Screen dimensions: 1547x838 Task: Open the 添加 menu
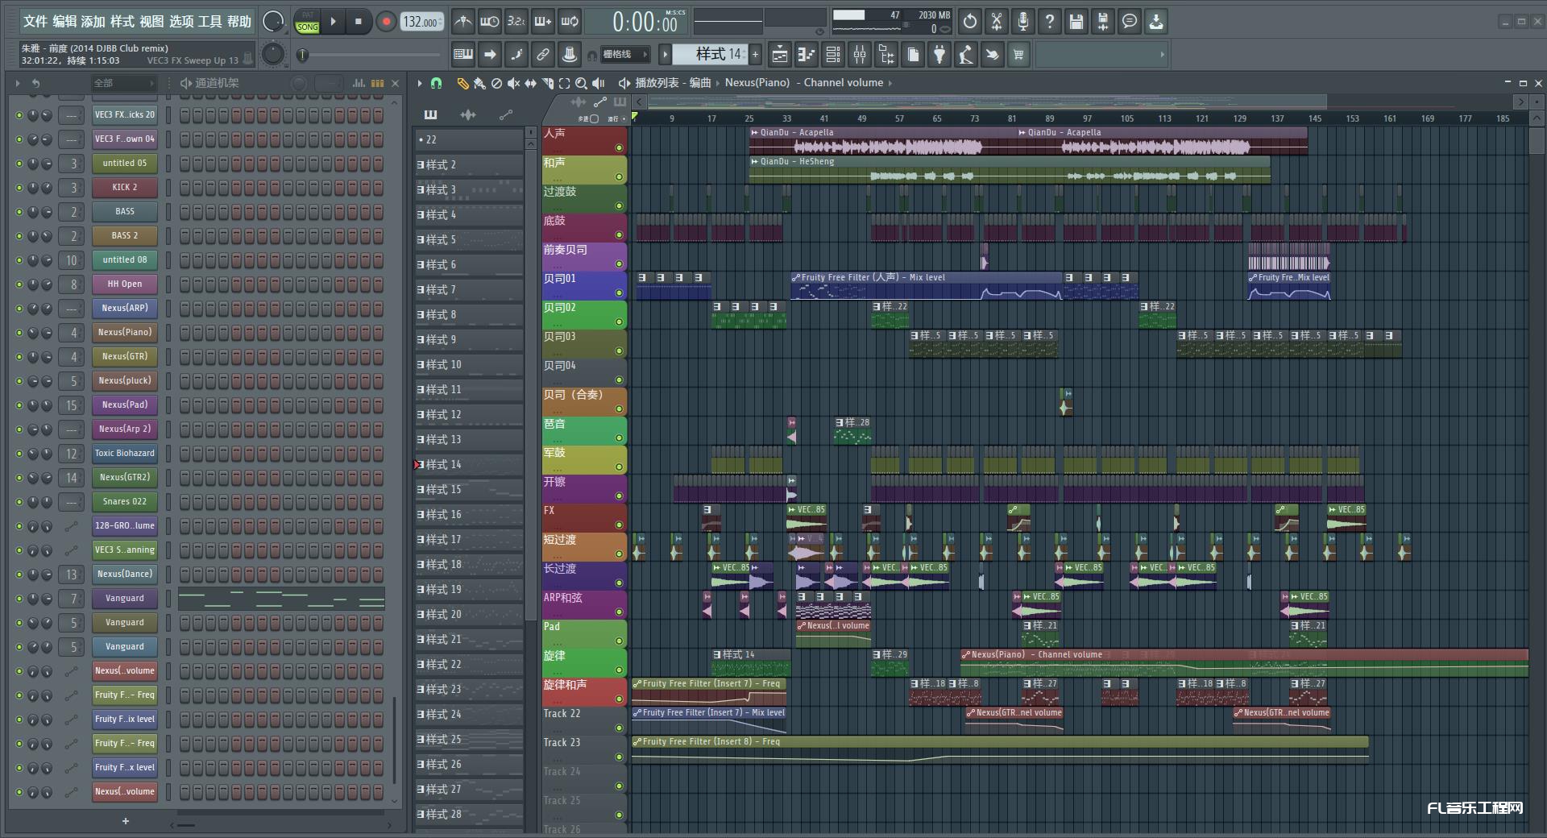93,22
